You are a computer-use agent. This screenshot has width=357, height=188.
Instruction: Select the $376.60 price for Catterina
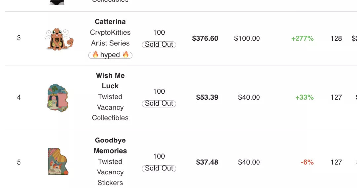pos(205,38)
